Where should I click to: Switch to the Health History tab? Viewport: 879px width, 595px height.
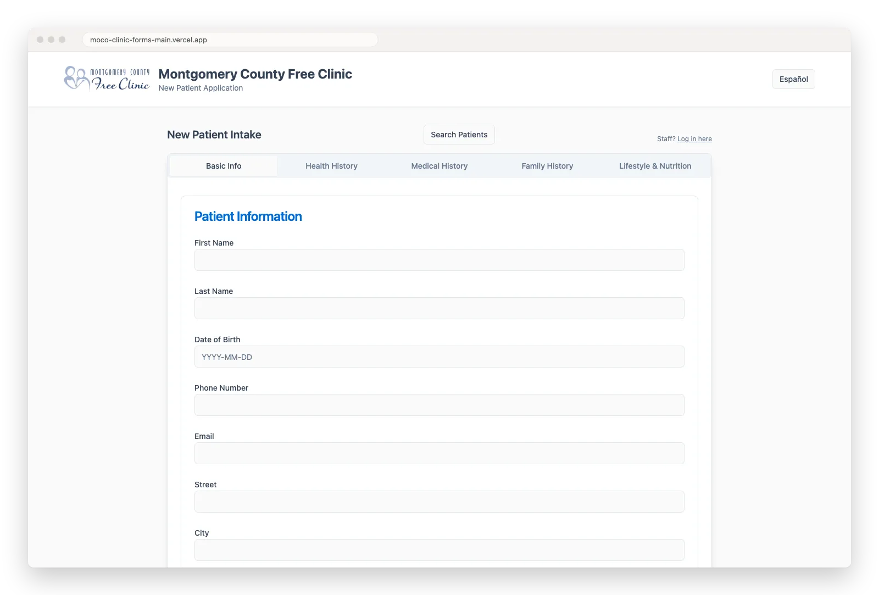tap(331, 166)
